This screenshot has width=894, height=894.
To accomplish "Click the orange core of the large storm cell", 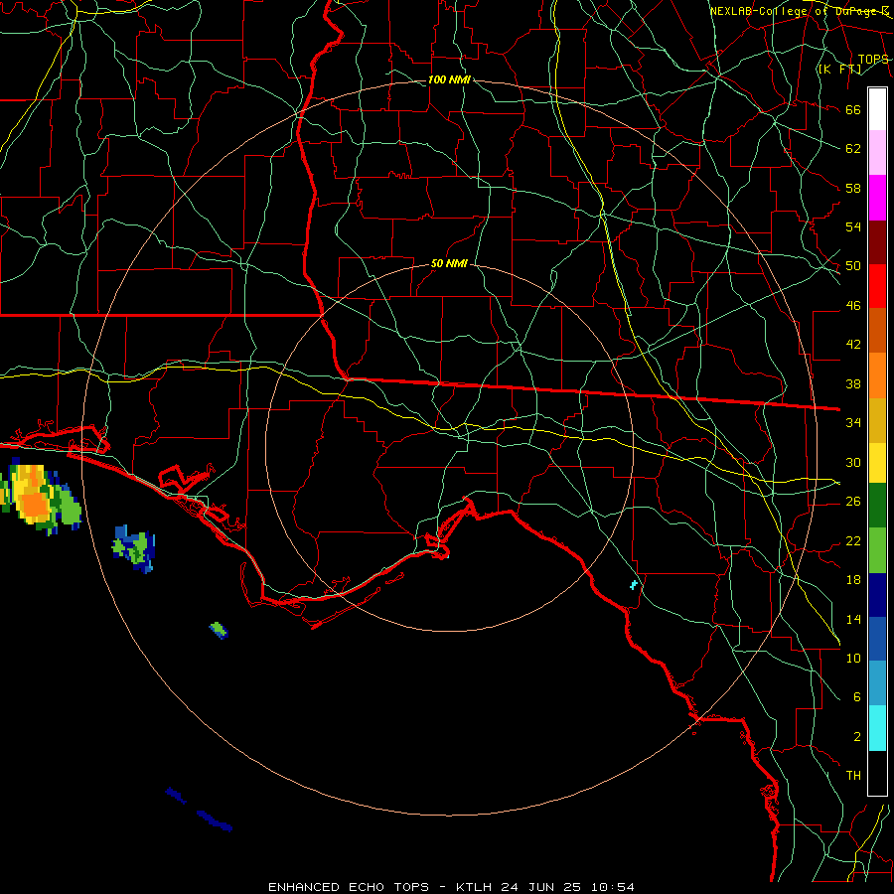I will 36,504.
